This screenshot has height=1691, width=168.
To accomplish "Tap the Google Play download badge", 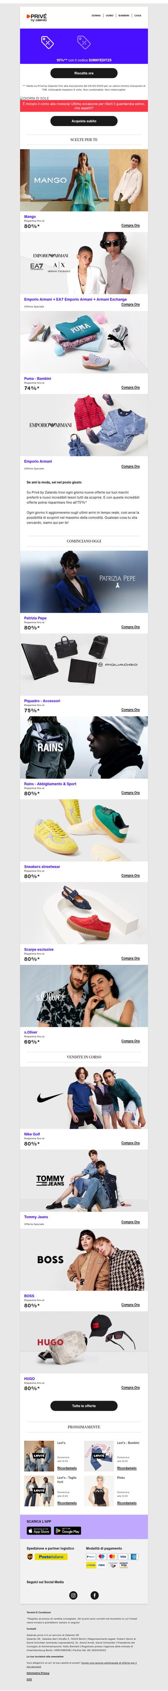I will pos(68,1531).
